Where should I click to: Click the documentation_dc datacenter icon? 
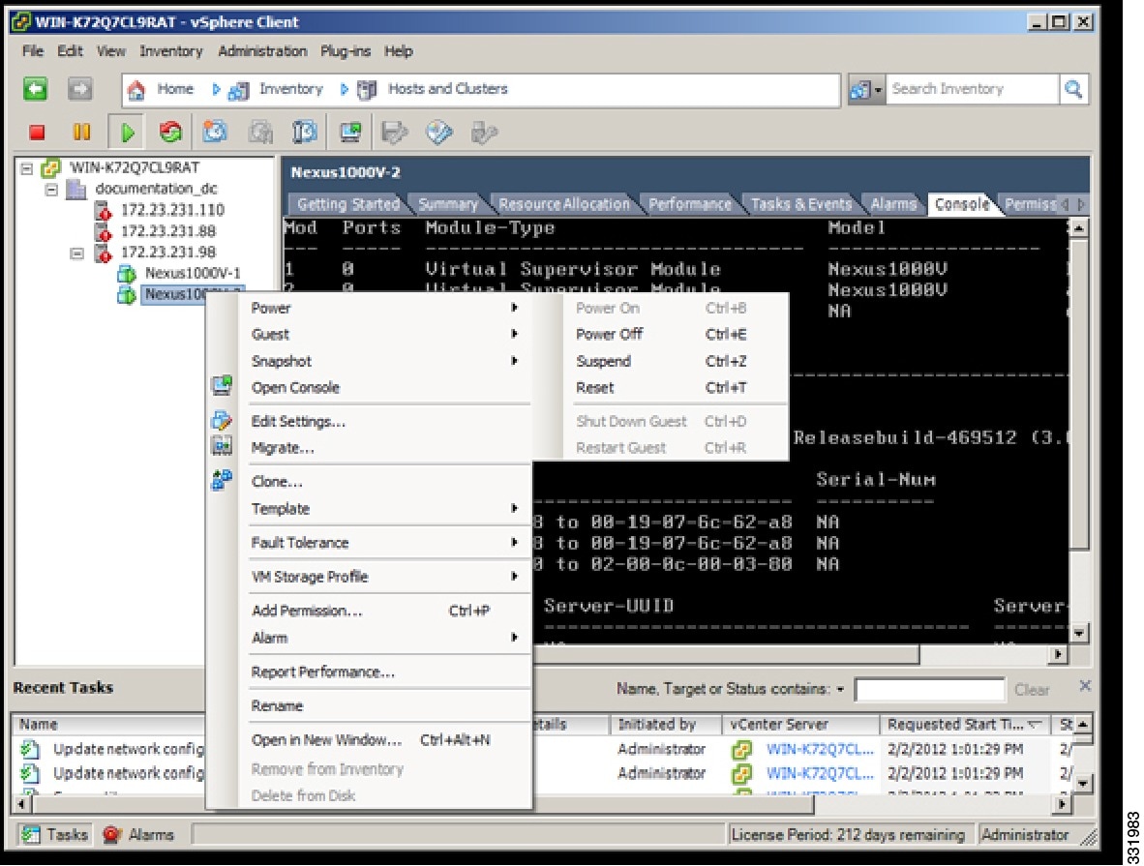point(75,190)
